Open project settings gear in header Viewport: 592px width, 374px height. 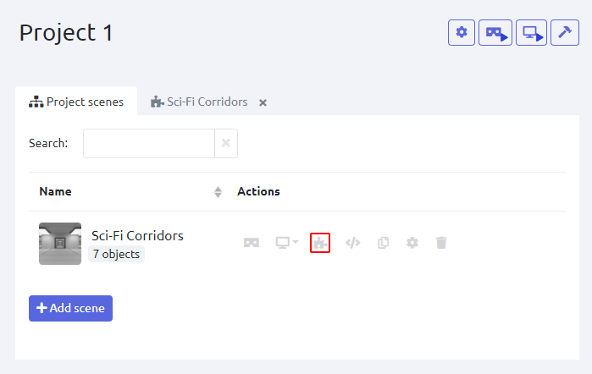click(462, 33)
